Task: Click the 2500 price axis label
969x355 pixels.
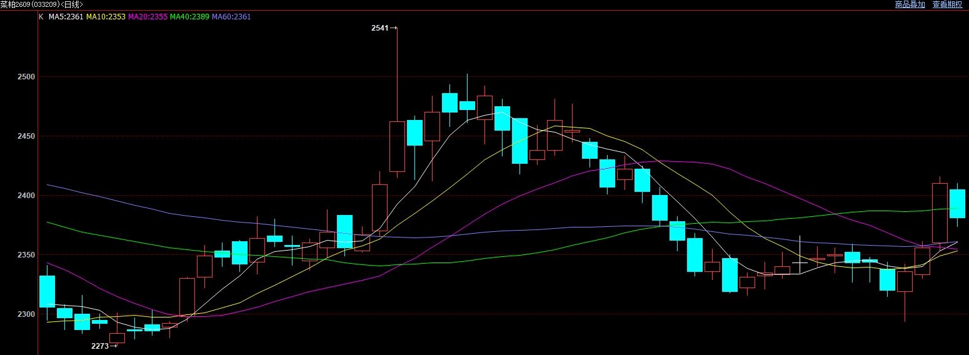Action: coord(26,77)
